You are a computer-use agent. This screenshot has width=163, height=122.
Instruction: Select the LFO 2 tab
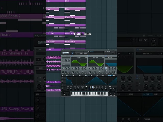coord(91,75)
